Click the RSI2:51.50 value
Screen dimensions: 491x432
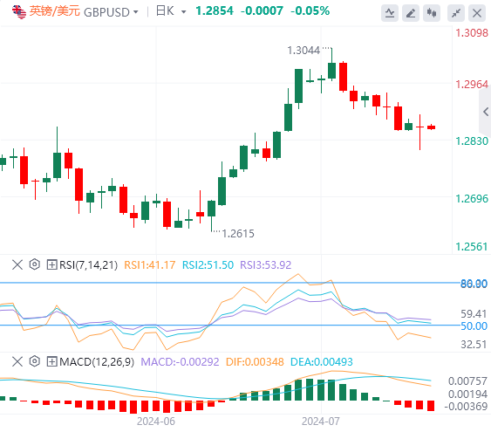(208, 265)
